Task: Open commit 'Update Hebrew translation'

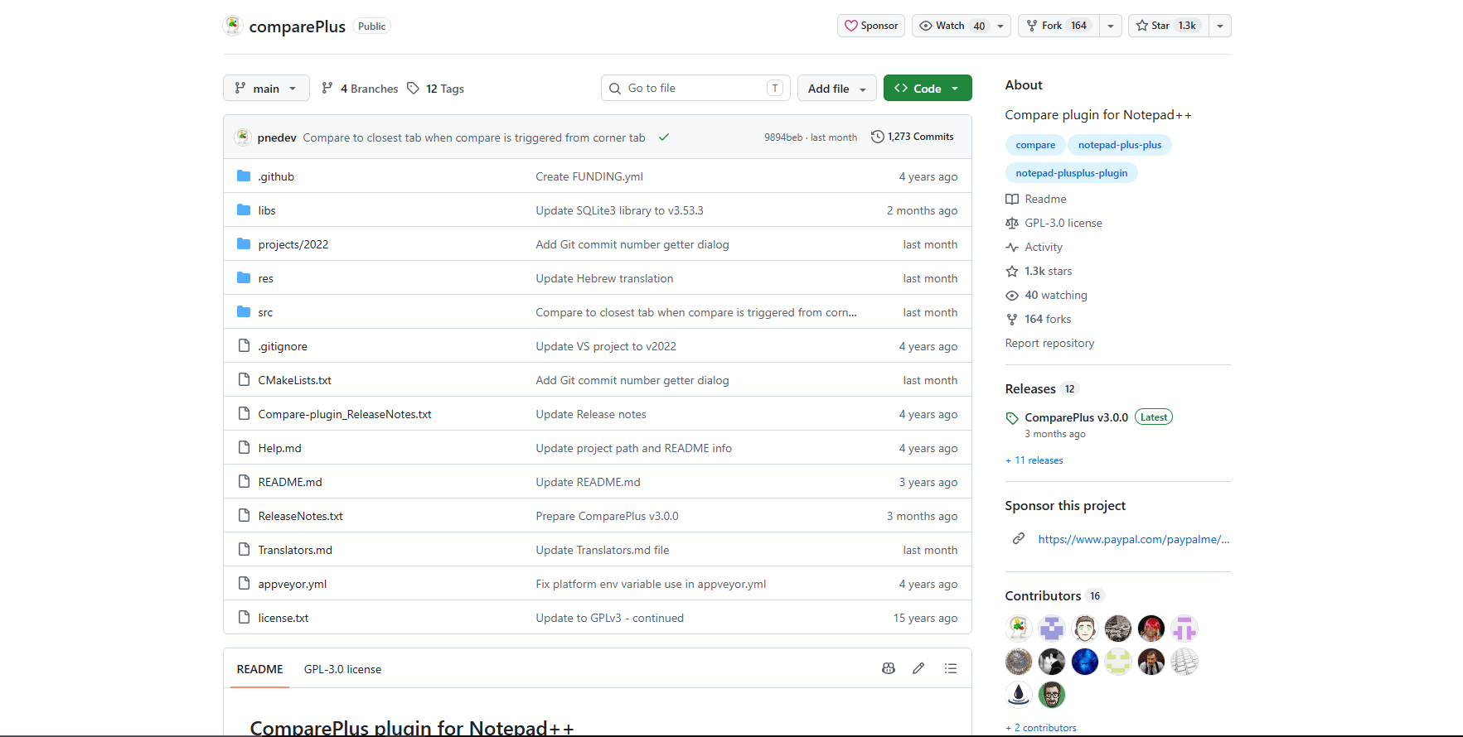Action: click(x=604, y=278)
